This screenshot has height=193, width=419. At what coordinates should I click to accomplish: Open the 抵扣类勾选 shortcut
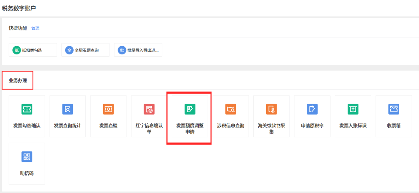point(33,50)
